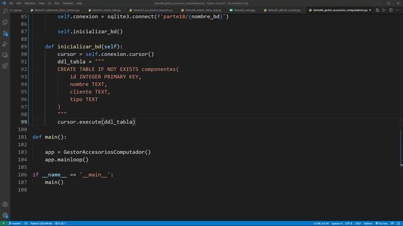Open the Search view in the activity bar
The height and width of the screenshot is (226, 403).
pyautogui.click(x=5, y=11)
